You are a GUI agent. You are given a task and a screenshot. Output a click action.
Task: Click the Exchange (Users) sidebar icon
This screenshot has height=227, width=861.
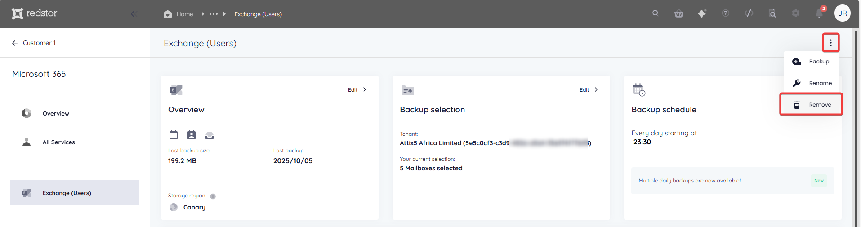coord(27,193)
